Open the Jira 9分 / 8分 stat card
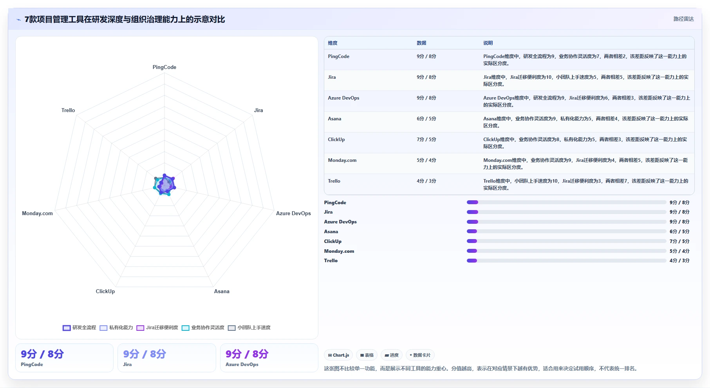Viewport: 710px width, 388px height. pyautogui.click(x=167, y=358)
